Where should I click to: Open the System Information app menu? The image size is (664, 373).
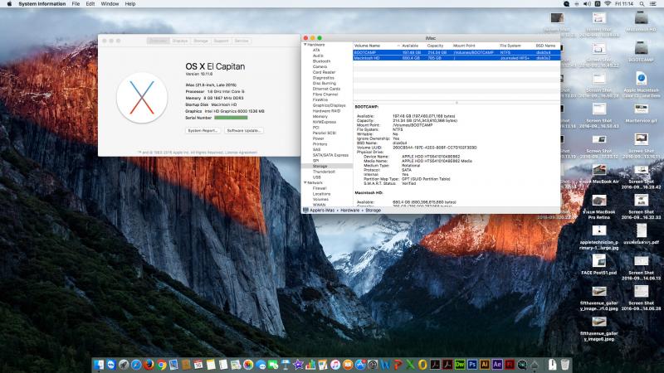pos(42,4)
